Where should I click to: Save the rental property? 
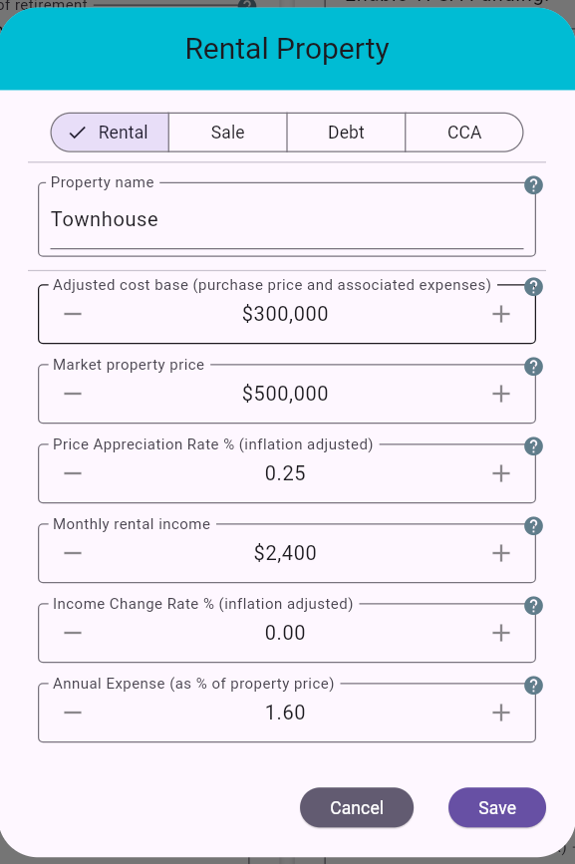coord(496,807)
